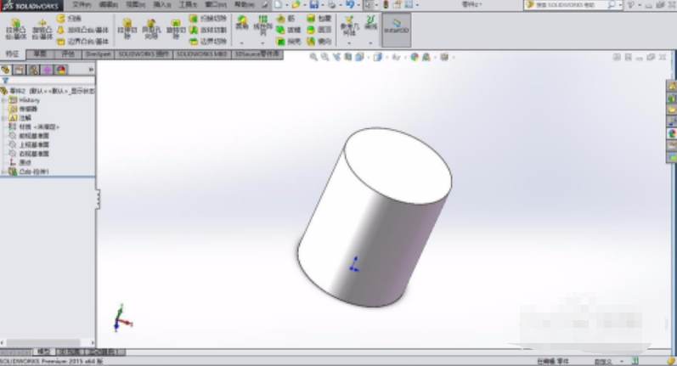Image resolution: width=677 pixels, height=366 pixels.
Task: Click the Undo arrow icon
Action: 350,5
